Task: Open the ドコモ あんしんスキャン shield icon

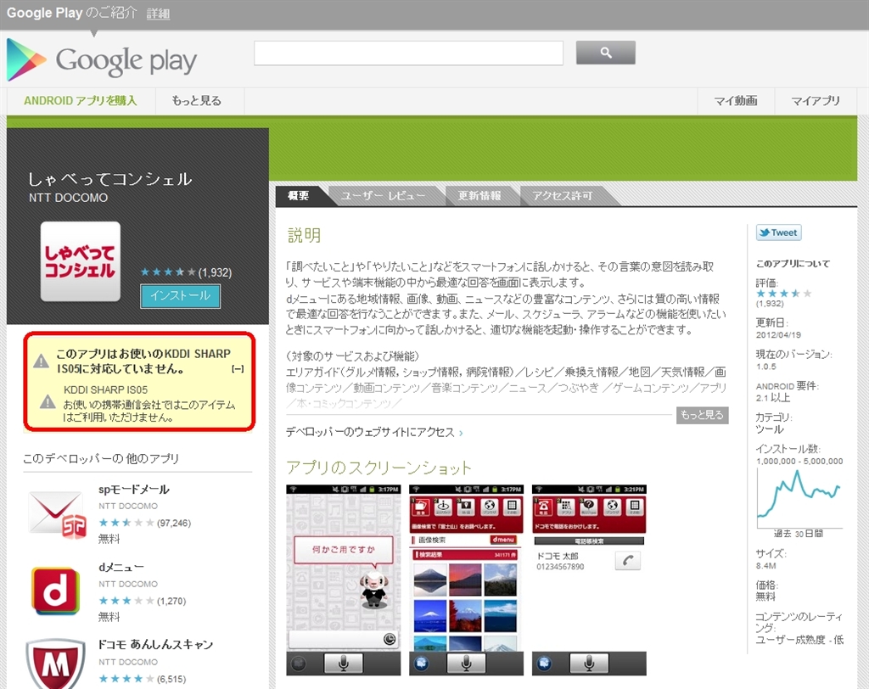Action: [56, 664]
